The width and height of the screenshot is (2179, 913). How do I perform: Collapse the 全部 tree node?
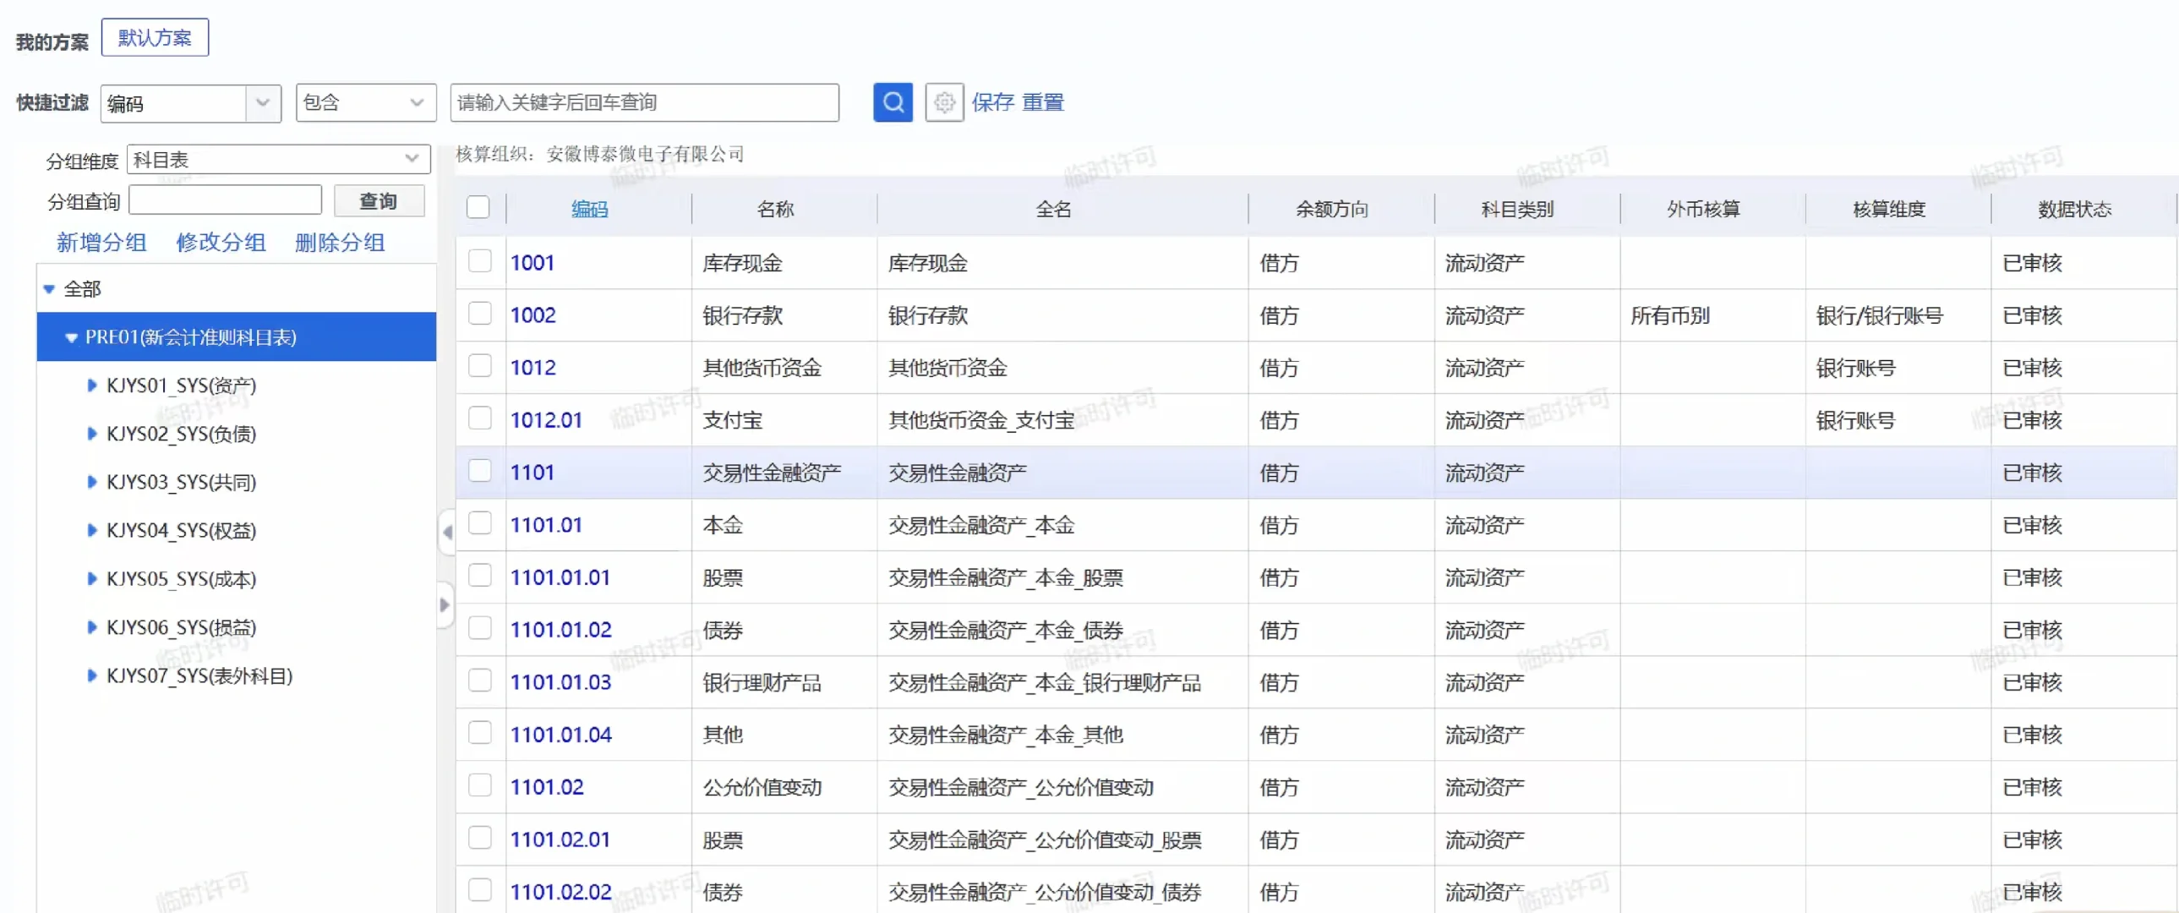[x=48, y=288]
